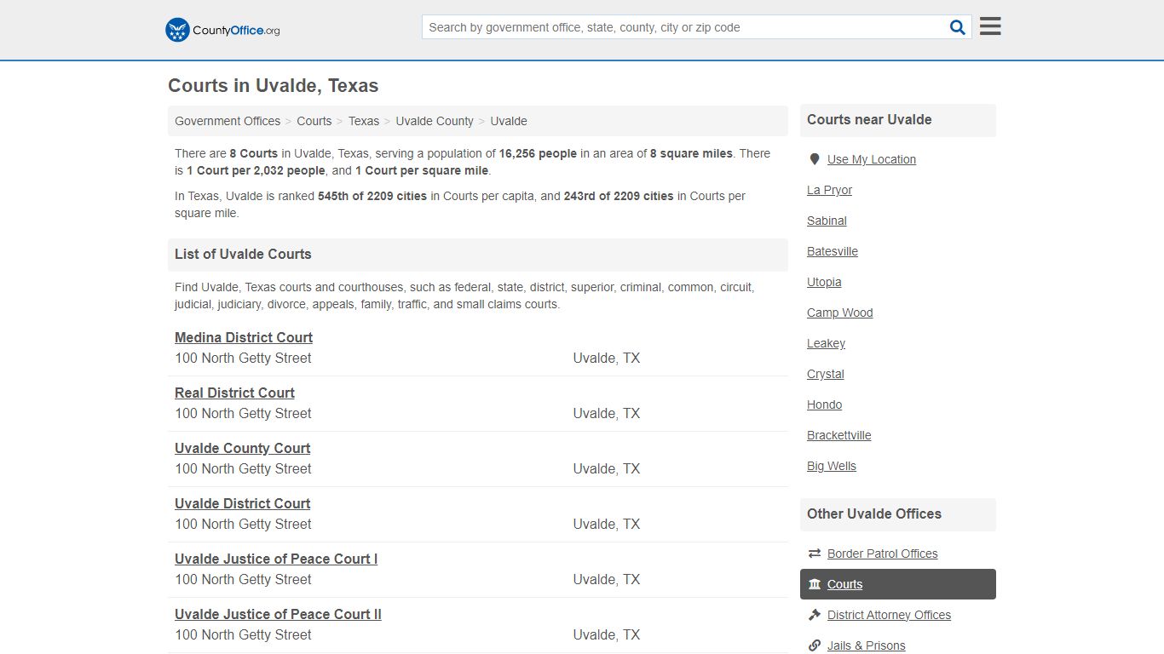
Task: Click the search magnifier icon
Action: (958, 27)
